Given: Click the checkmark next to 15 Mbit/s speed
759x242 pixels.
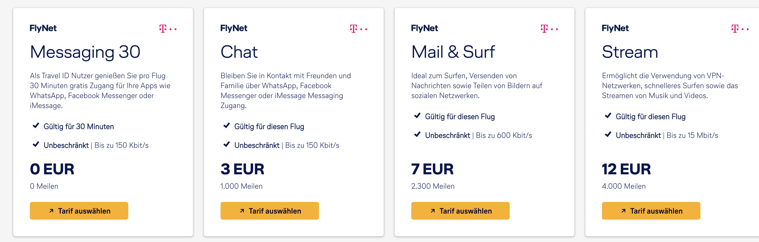Looking at the screenshot, I should [x=608, y=135].
